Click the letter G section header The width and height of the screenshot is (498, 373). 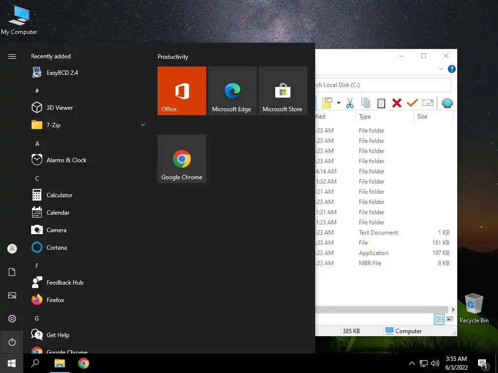click(37, 318)
